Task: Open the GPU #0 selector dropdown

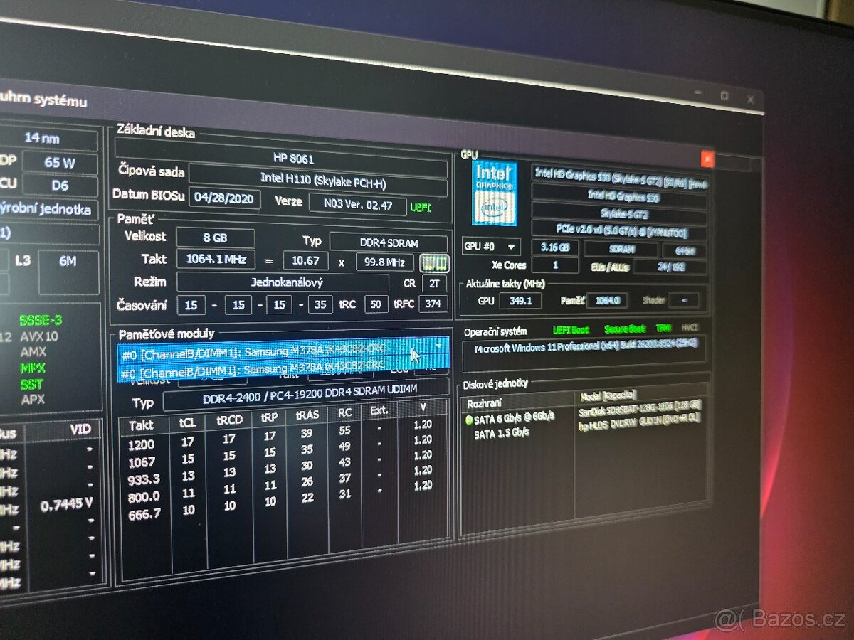Action: [x=490, y=247]
